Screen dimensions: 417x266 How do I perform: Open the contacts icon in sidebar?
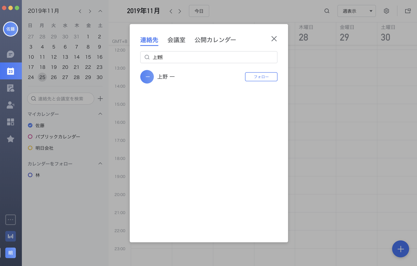[10, 105]
